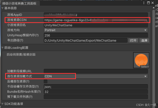Click the 游戏AppID input field

pyautogui.click(x=96, y=15)
